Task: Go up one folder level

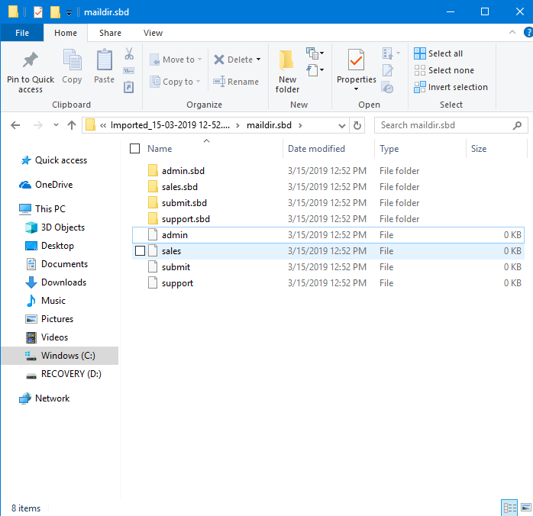Action: pos(71,125)
